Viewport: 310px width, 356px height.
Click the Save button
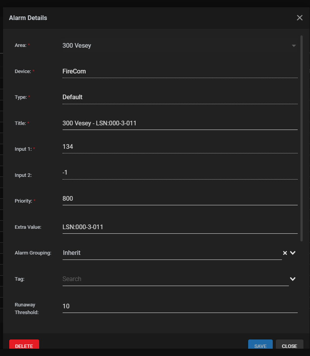coord(260,344)
